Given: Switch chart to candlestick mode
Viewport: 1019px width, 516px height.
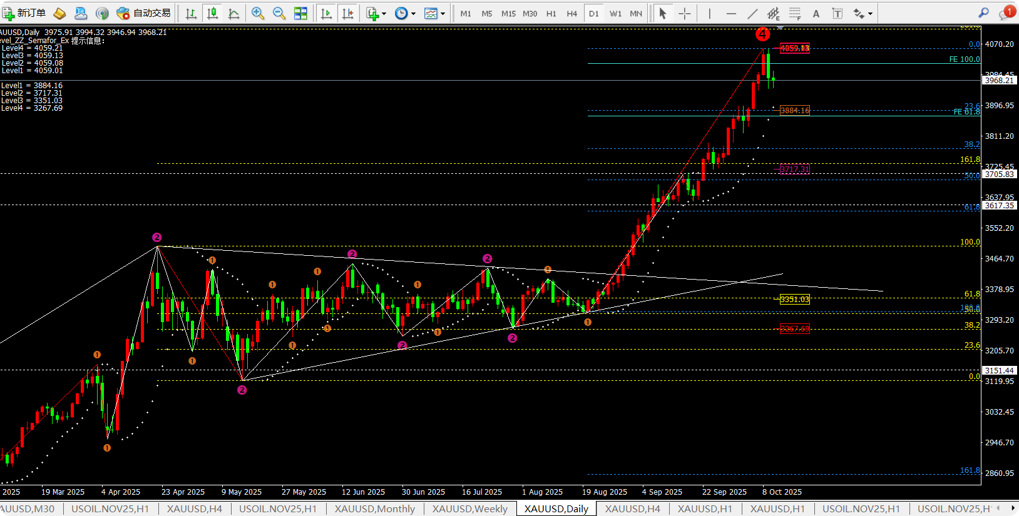Looking at the screenshot, I should click(x=212, y=13).
